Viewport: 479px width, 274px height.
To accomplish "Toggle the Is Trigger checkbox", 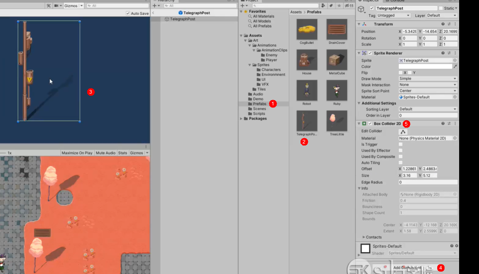I will coord(400,144).
